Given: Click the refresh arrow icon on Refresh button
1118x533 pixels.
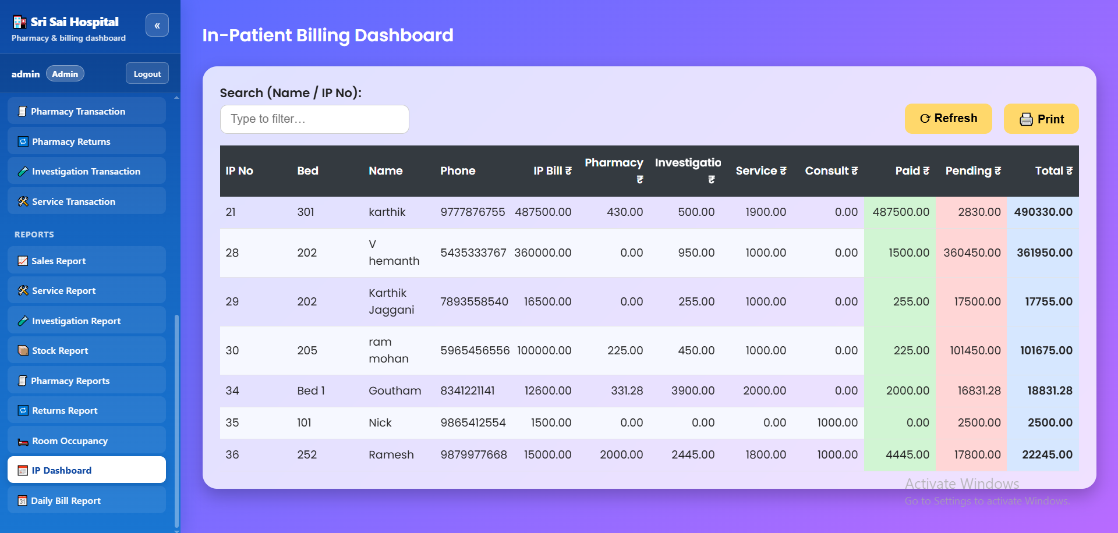Looking at the screenshot, I should tap(925, 118).
